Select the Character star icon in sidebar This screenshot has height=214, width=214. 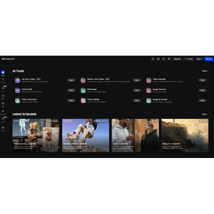(3, 112)
